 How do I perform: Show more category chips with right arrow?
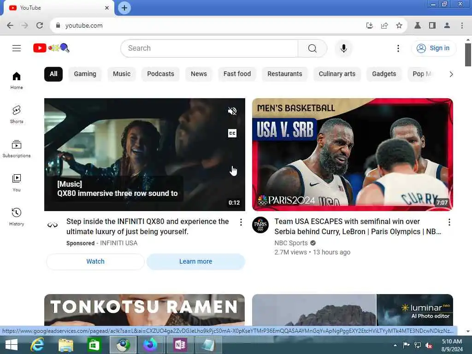pos(451,74)
